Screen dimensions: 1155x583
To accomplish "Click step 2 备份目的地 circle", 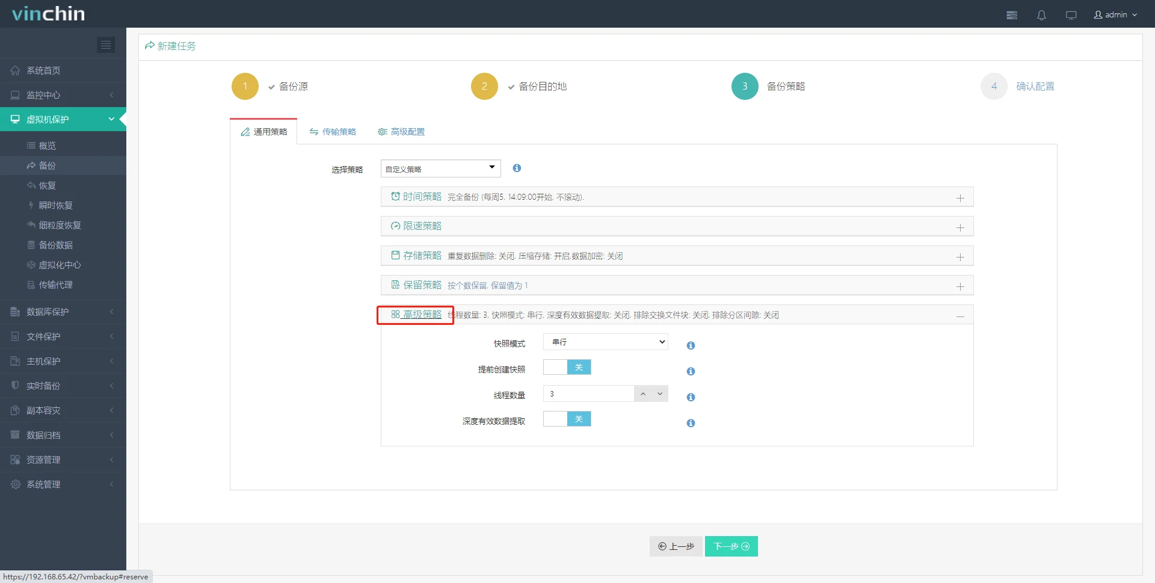I will click(x=484, y=86).
